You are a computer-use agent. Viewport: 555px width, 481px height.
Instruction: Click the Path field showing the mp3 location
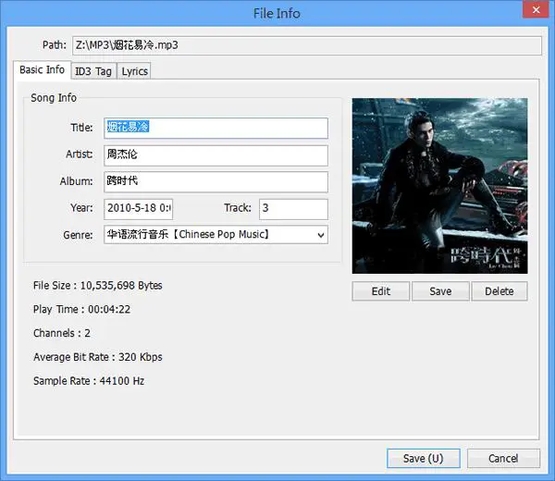307,45
